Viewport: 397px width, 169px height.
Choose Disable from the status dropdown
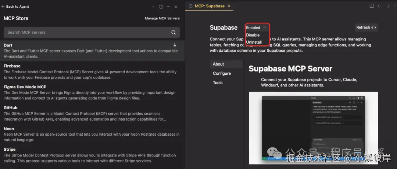[253, 35]
